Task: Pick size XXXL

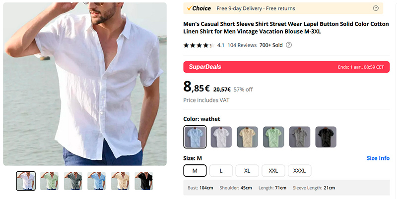Action: (x=299, y=171)
